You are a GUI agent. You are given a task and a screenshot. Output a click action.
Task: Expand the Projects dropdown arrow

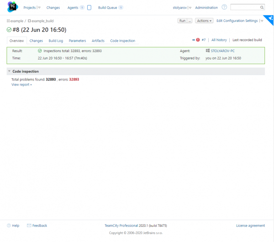pyautogui.click(x=39, y=8)
